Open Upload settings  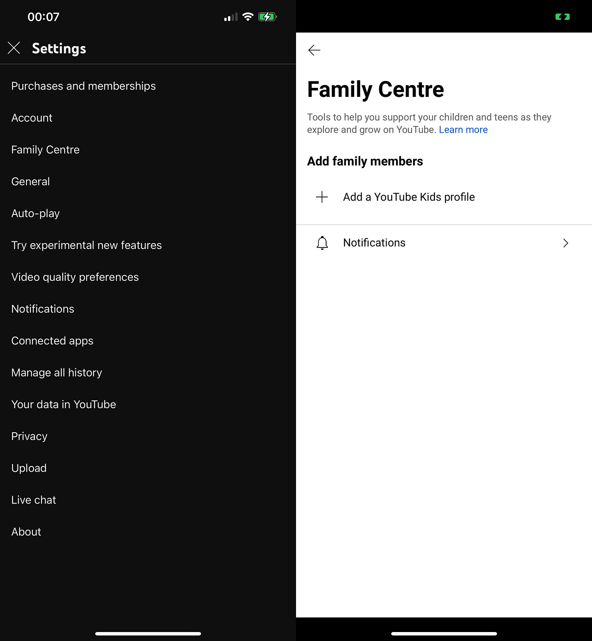click(x=148, y=468)
